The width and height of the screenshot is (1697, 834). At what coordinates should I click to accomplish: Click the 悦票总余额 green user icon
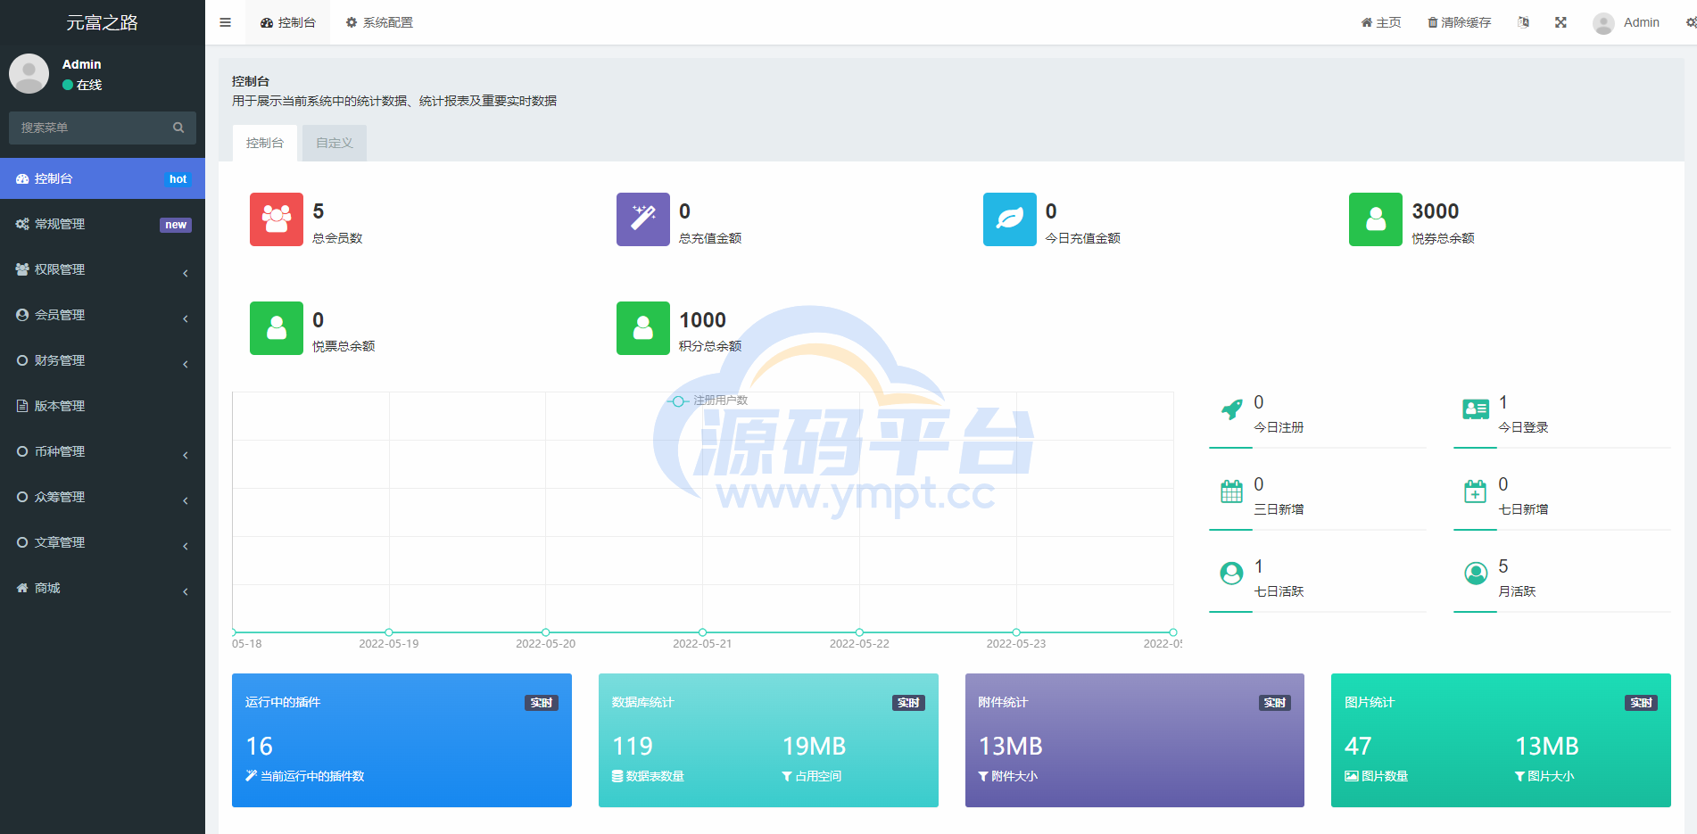(277, 328)
